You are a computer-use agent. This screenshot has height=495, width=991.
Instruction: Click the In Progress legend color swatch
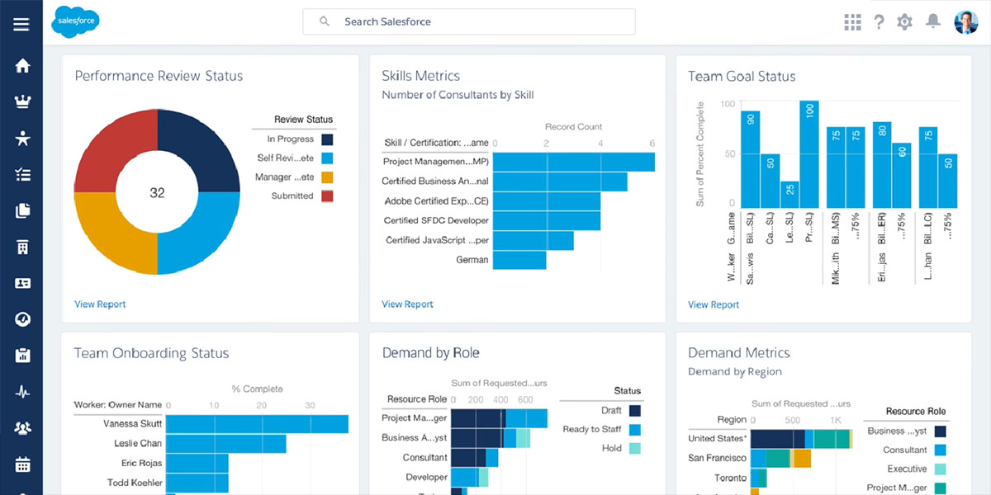click(327, 139)
